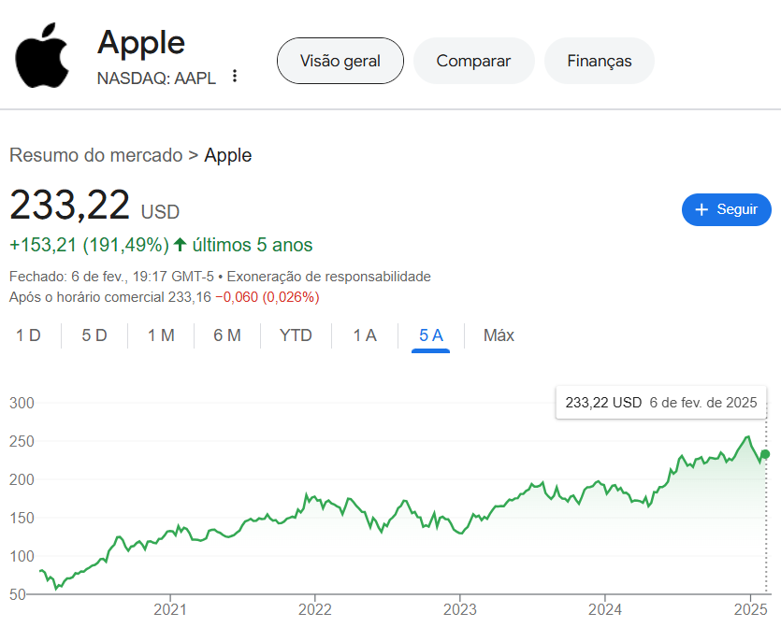Click the Apple breadcrumb text
The height and width of the screenshot is (627, 781).
pyautogui.click(x=228, y=155)
